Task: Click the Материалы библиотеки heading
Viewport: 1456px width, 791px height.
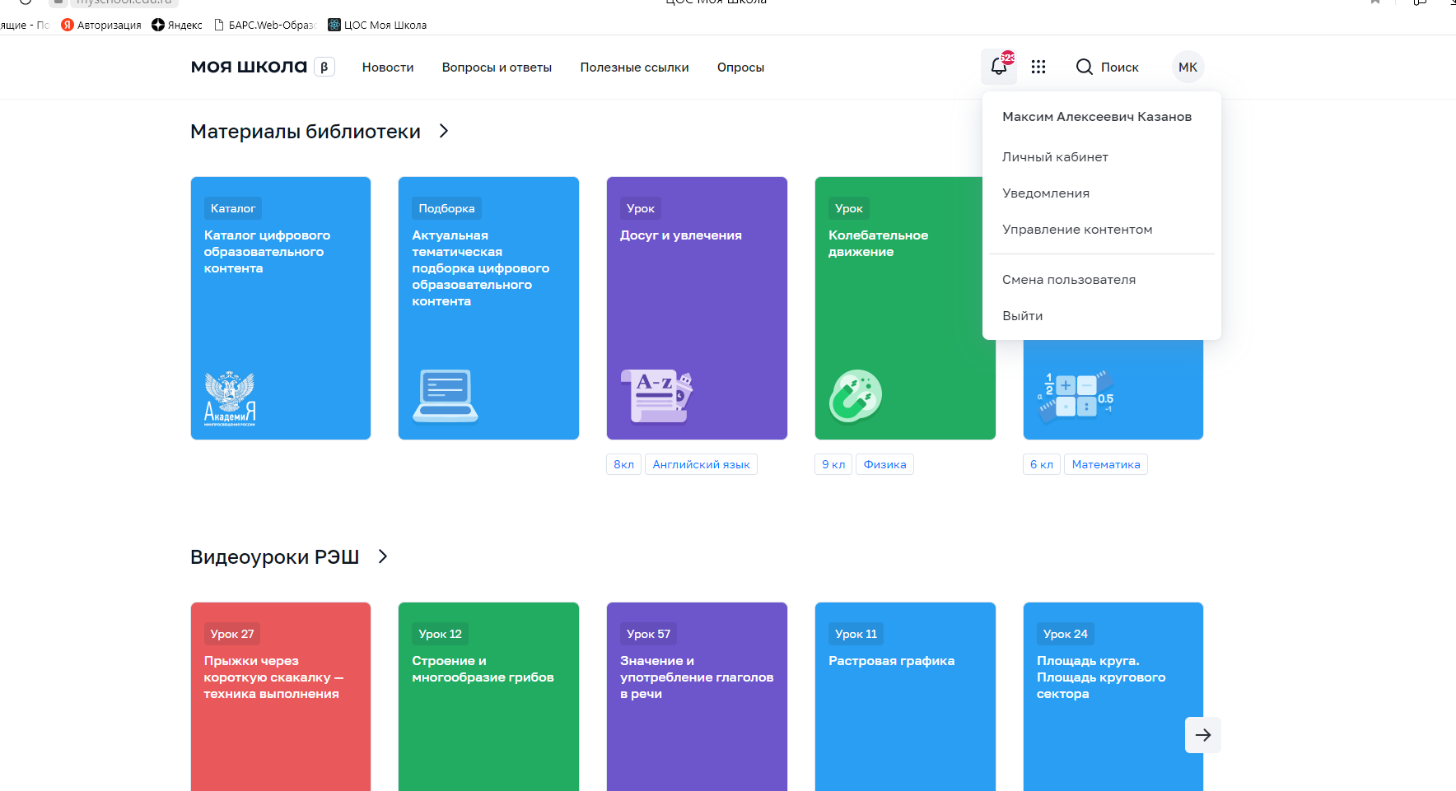Action: [306, 132]
